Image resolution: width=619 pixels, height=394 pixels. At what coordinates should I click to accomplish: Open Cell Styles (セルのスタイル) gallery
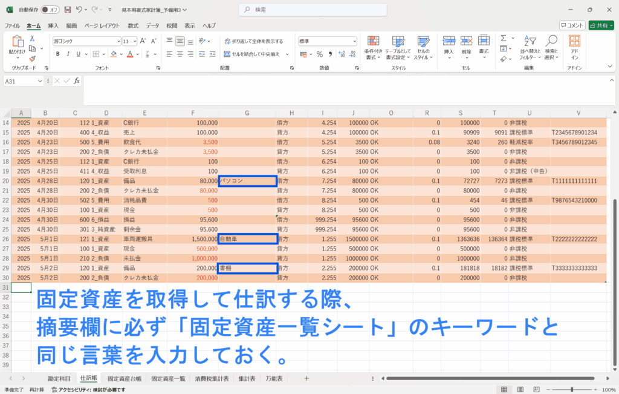point(423,47)
